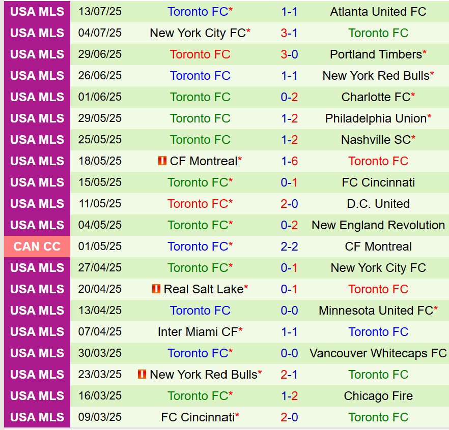449x430 pixels.
Task: Click the D.C. United team name
Action: click(378, 204)
